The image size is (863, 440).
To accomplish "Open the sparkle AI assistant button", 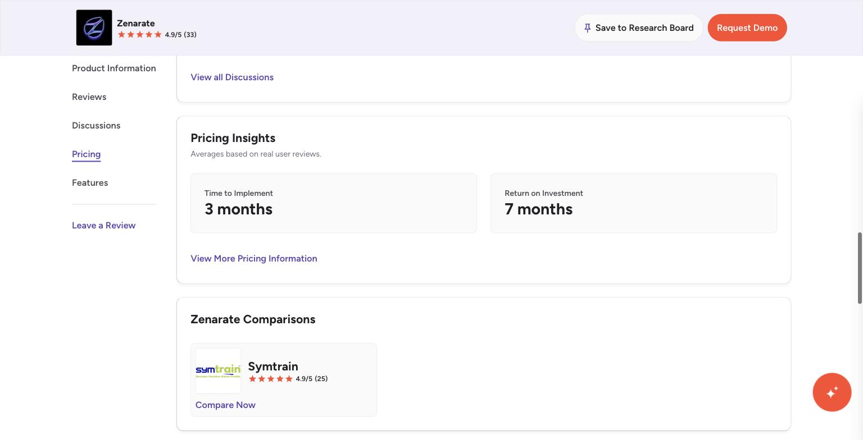I will pyautogui.click(x=832, y=392).
